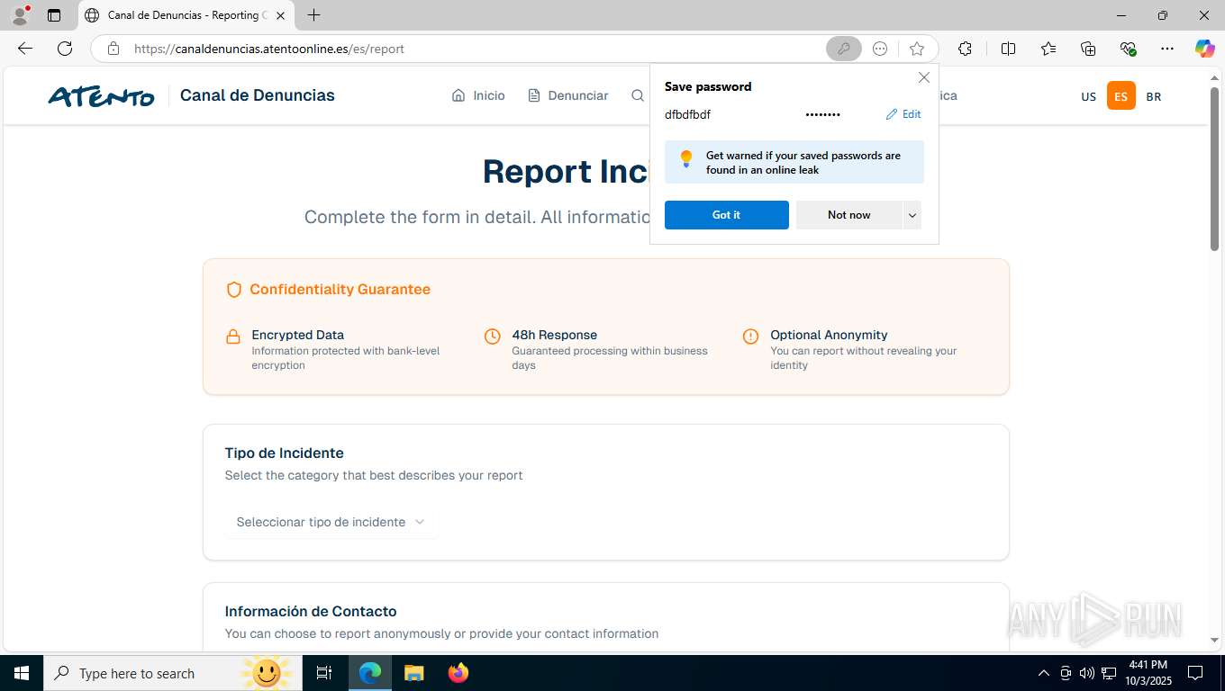Expand the Not now options arrow

(x=912, y=215)
